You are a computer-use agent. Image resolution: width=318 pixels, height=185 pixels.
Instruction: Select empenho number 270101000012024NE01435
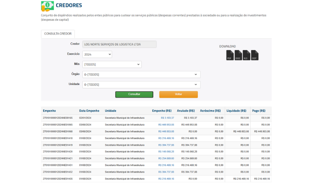[58, 179]
